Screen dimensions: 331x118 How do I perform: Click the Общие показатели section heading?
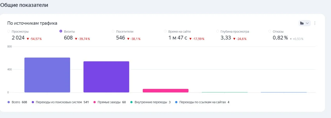[24, 5]
